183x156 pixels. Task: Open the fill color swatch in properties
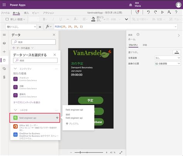point(177,52)
